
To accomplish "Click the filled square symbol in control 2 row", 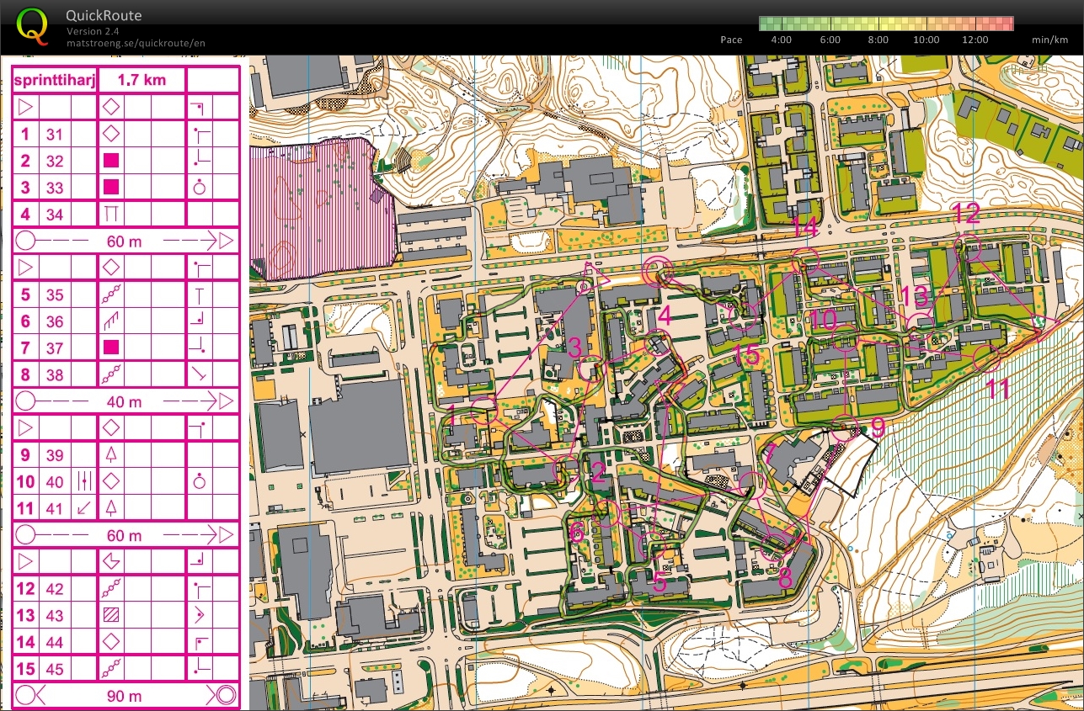I will 111,161.
